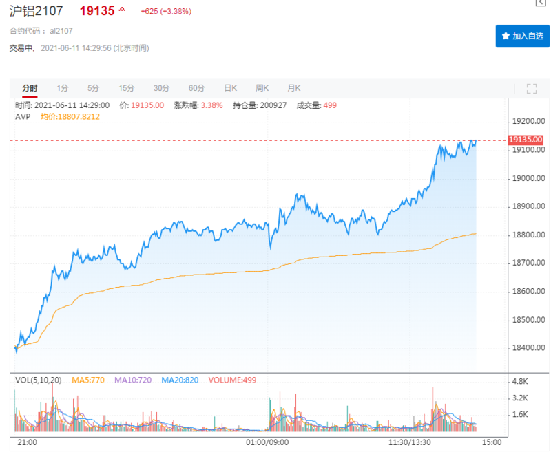551x452 pixels.
Task: Select the 月K monthly tab
Action: pyautogui.click(x=294, y=88)
